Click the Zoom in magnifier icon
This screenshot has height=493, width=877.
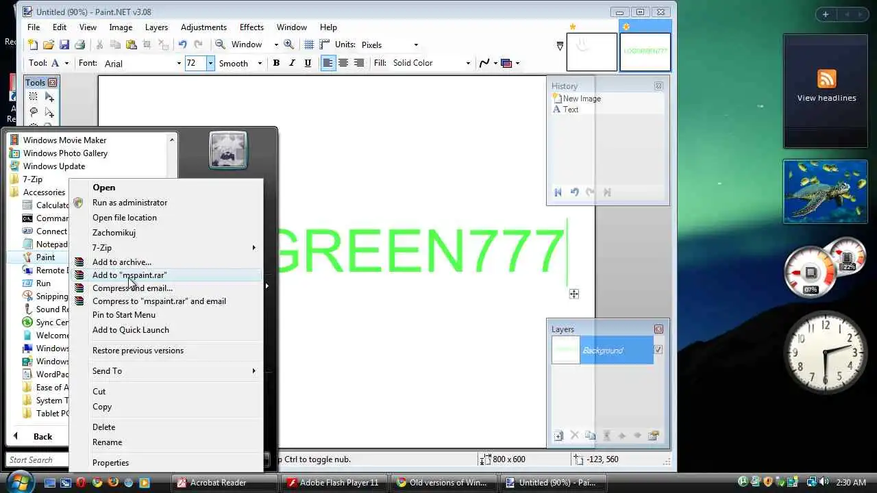click(289, 45)
